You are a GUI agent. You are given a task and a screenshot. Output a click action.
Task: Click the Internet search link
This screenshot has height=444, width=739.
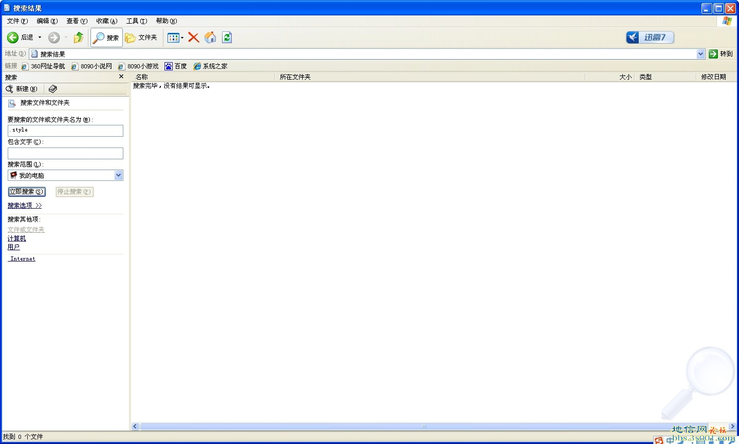click(23, 259)
